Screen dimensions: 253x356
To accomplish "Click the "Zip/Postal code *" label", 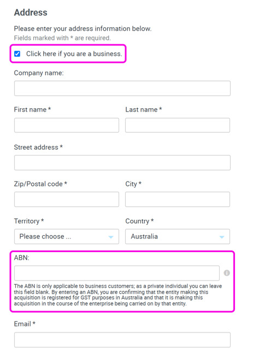I will point(40,184).
